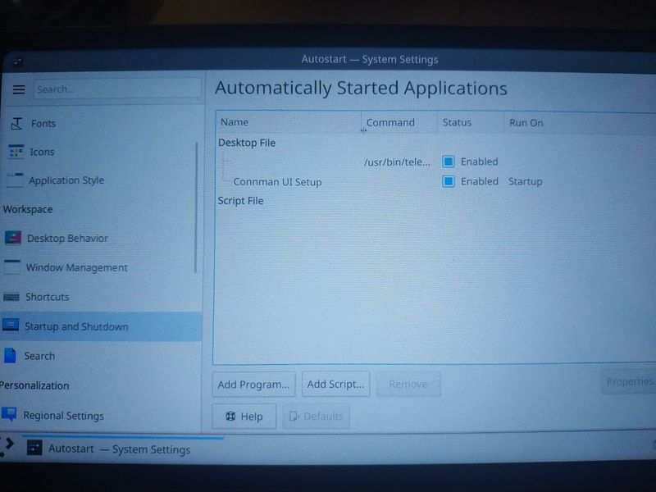This screenshot has width=656, height=492.
Task: Click the sidebar Search input field
Action: click(116, 89)
